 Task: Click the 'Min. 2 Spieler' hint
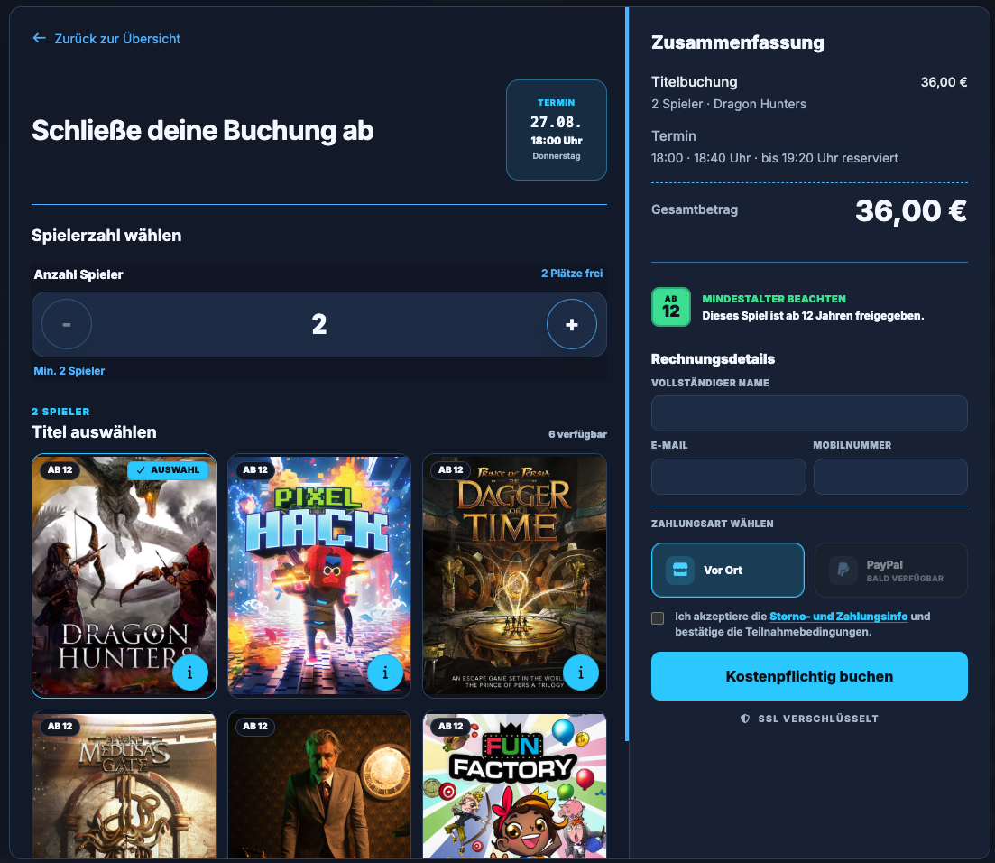click(69, 371)
